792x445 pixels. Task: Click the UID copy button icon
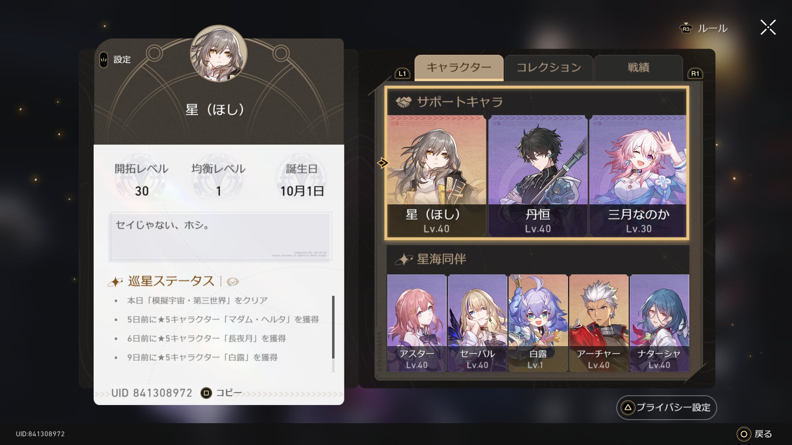206,393
